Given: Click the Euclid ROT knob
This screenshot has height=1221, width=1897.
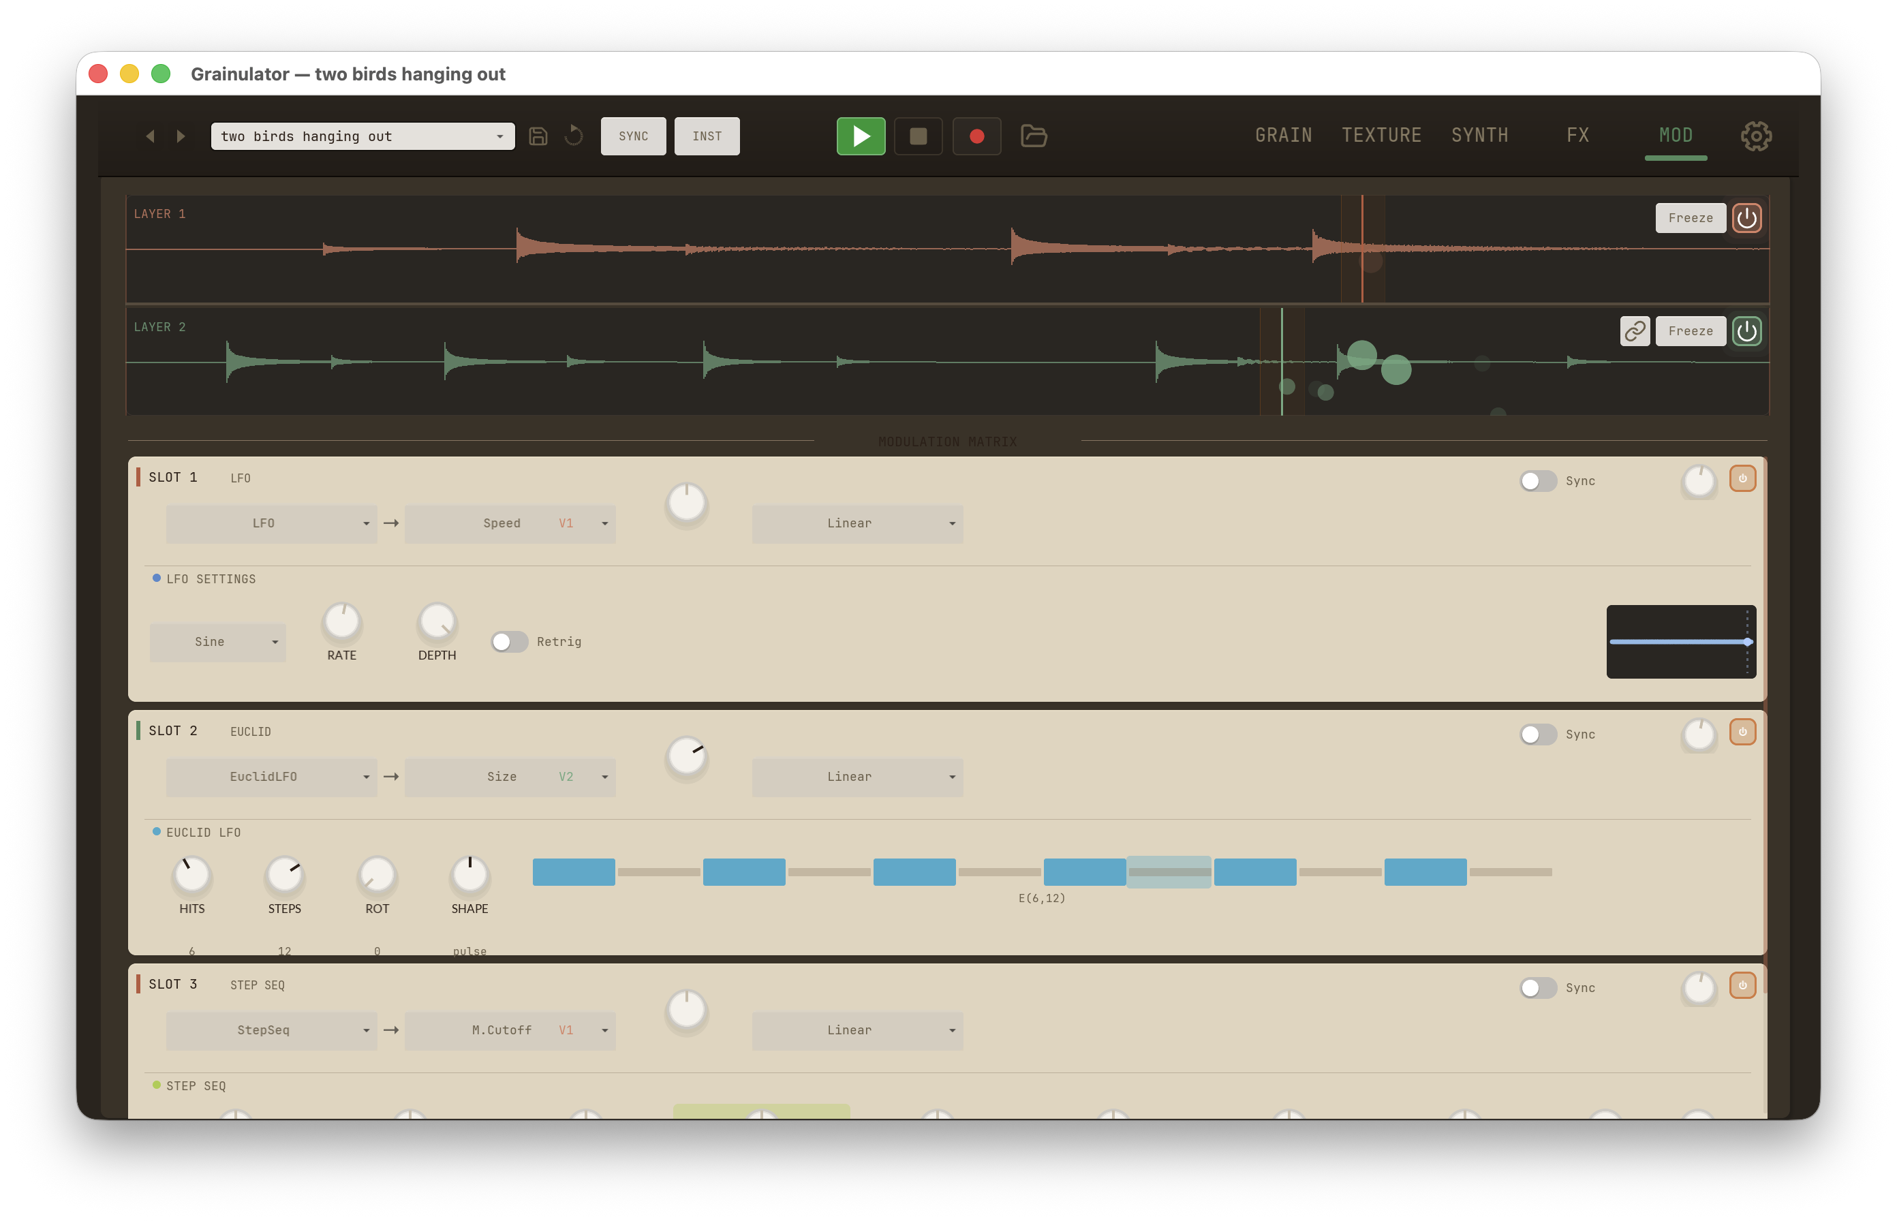Looking at the screenshot, I should (x=377, y=876).
